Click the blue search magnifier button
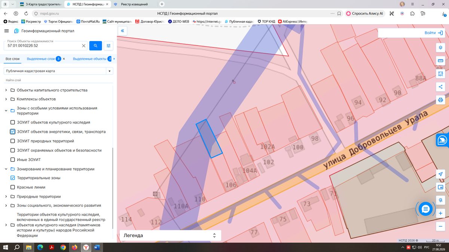 [95, 46]
